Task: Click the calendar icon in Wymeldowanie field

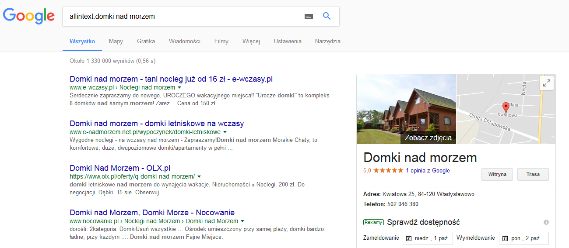Action: (505, 238)
